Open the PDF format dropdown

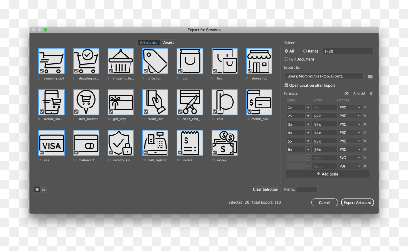coord(350,166)
